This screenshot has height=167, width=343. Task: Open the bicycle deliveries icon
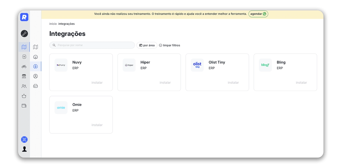[24, 66]
